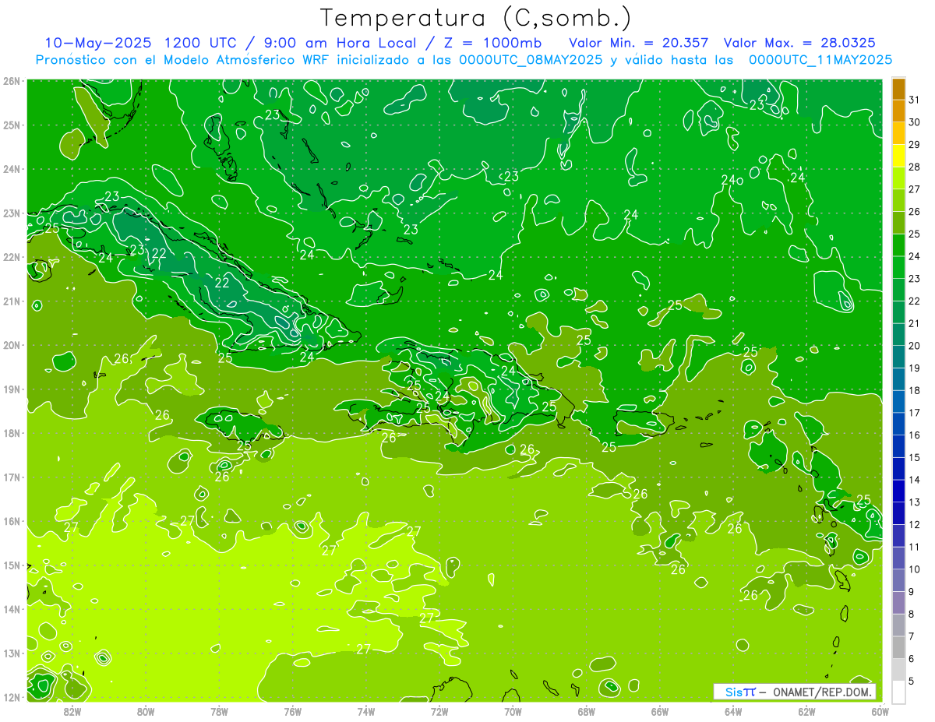Select the initialization time "0000UTC_08MAY2025"
The width and height of the screenshot is (935, 722).
531,59
